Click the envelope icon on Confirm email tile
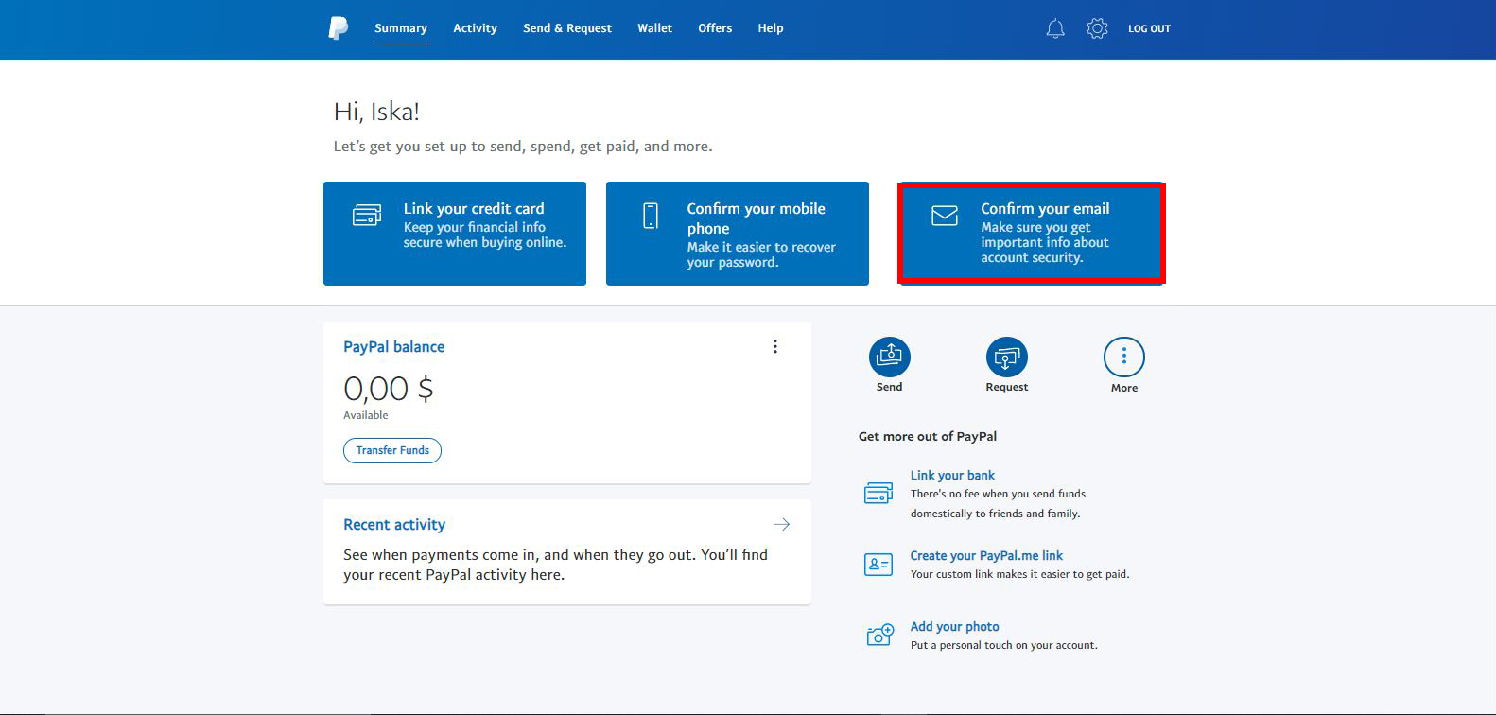The height and width of the screenshot is (715, 1496). tap(945, 216)
